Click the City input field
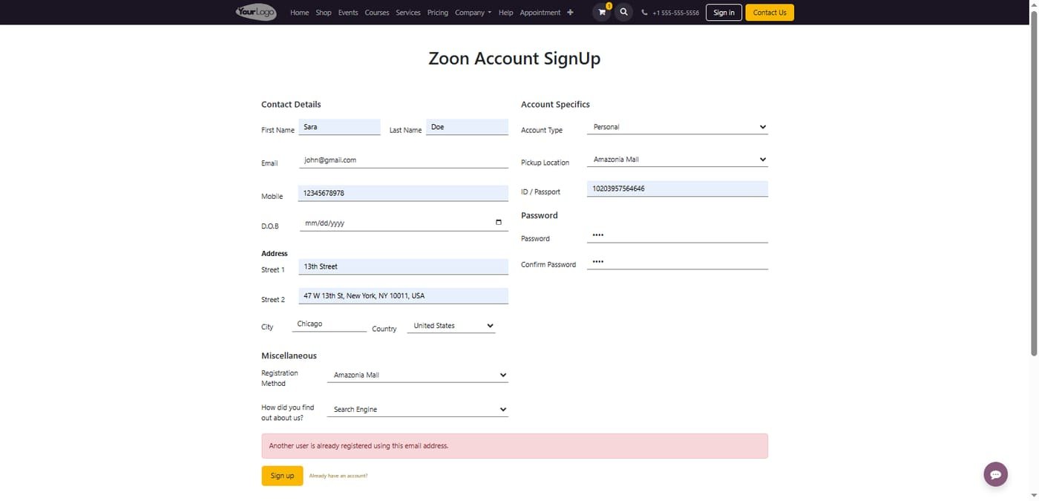The image size is (1039, 501). pos(330,324)
